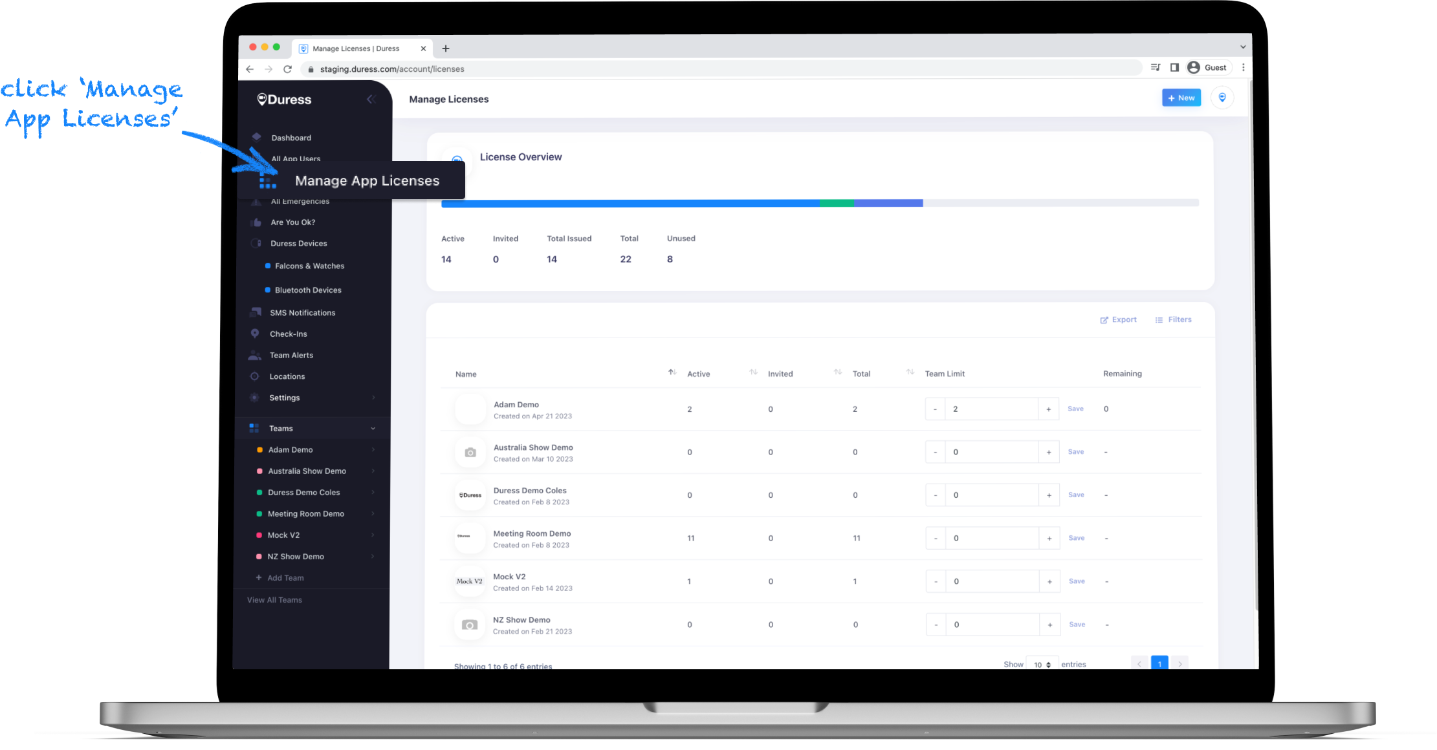The width and height of the screenshot is (1437, 750).
Task: Expand Duress Demo Coles team chevron
Action: click(373, 492)
